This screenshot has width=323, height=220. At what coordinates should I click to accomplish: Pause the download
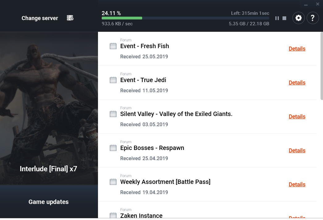tap(277, 18)
